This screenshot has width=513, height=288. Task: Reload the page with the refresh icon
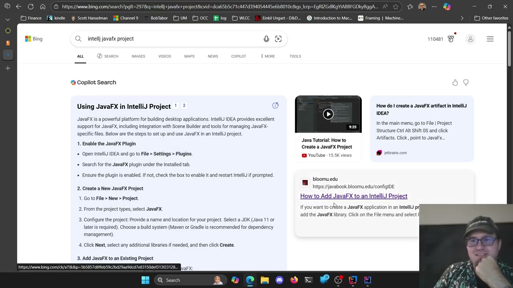(x=30, y=7)
